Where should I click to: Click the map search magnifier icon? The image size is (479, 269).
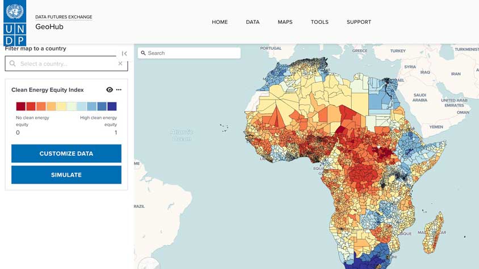click(x=143, y=53)
